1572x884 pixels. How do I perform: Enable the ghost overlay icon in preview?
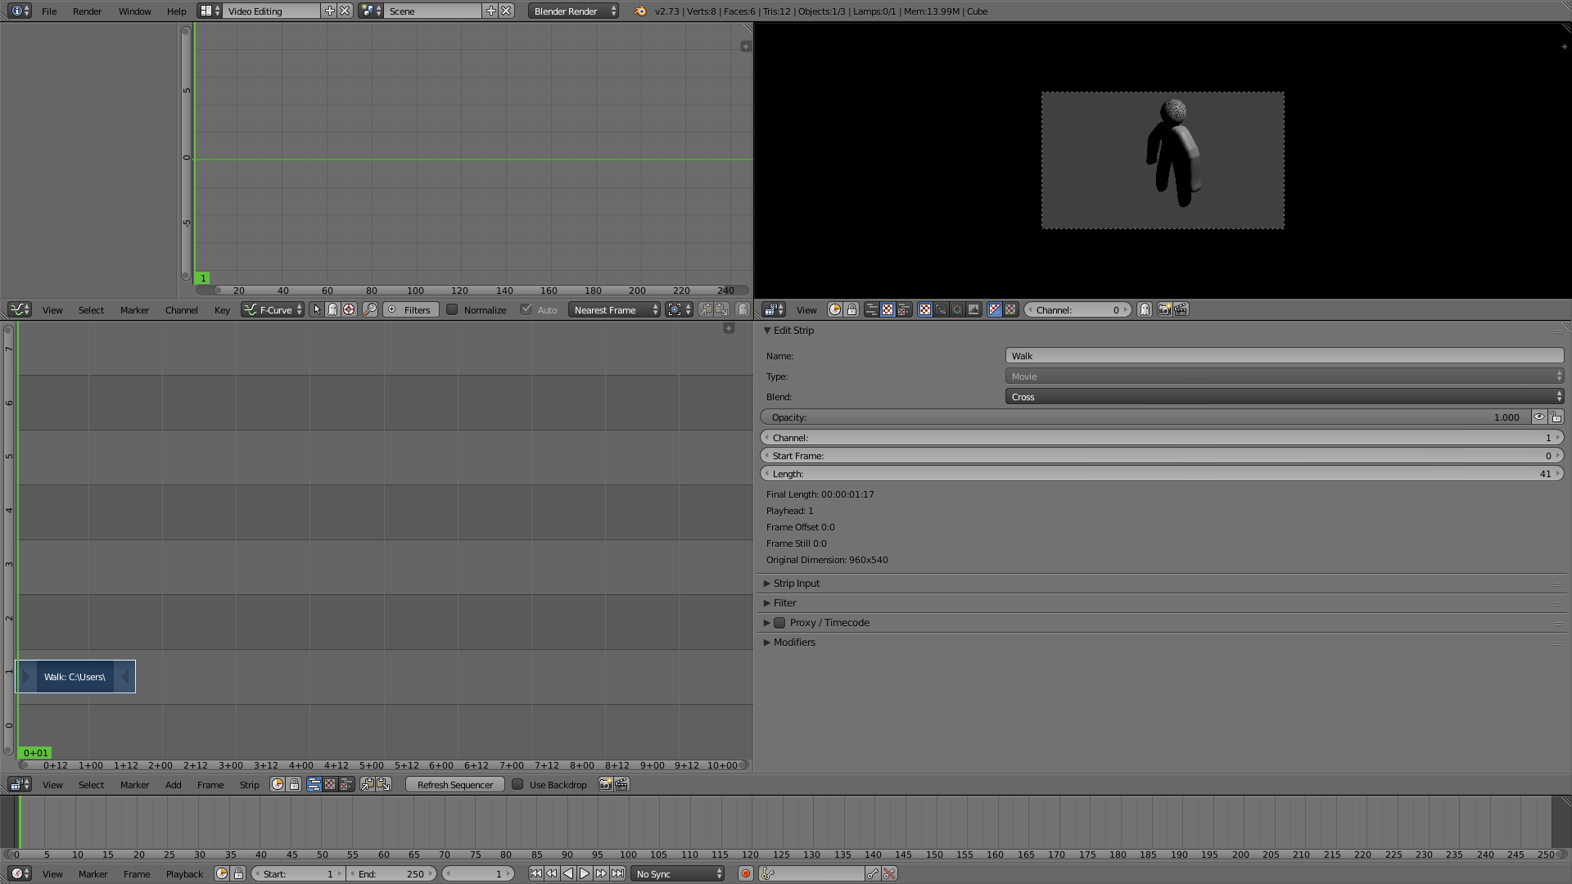[1145, 309]
